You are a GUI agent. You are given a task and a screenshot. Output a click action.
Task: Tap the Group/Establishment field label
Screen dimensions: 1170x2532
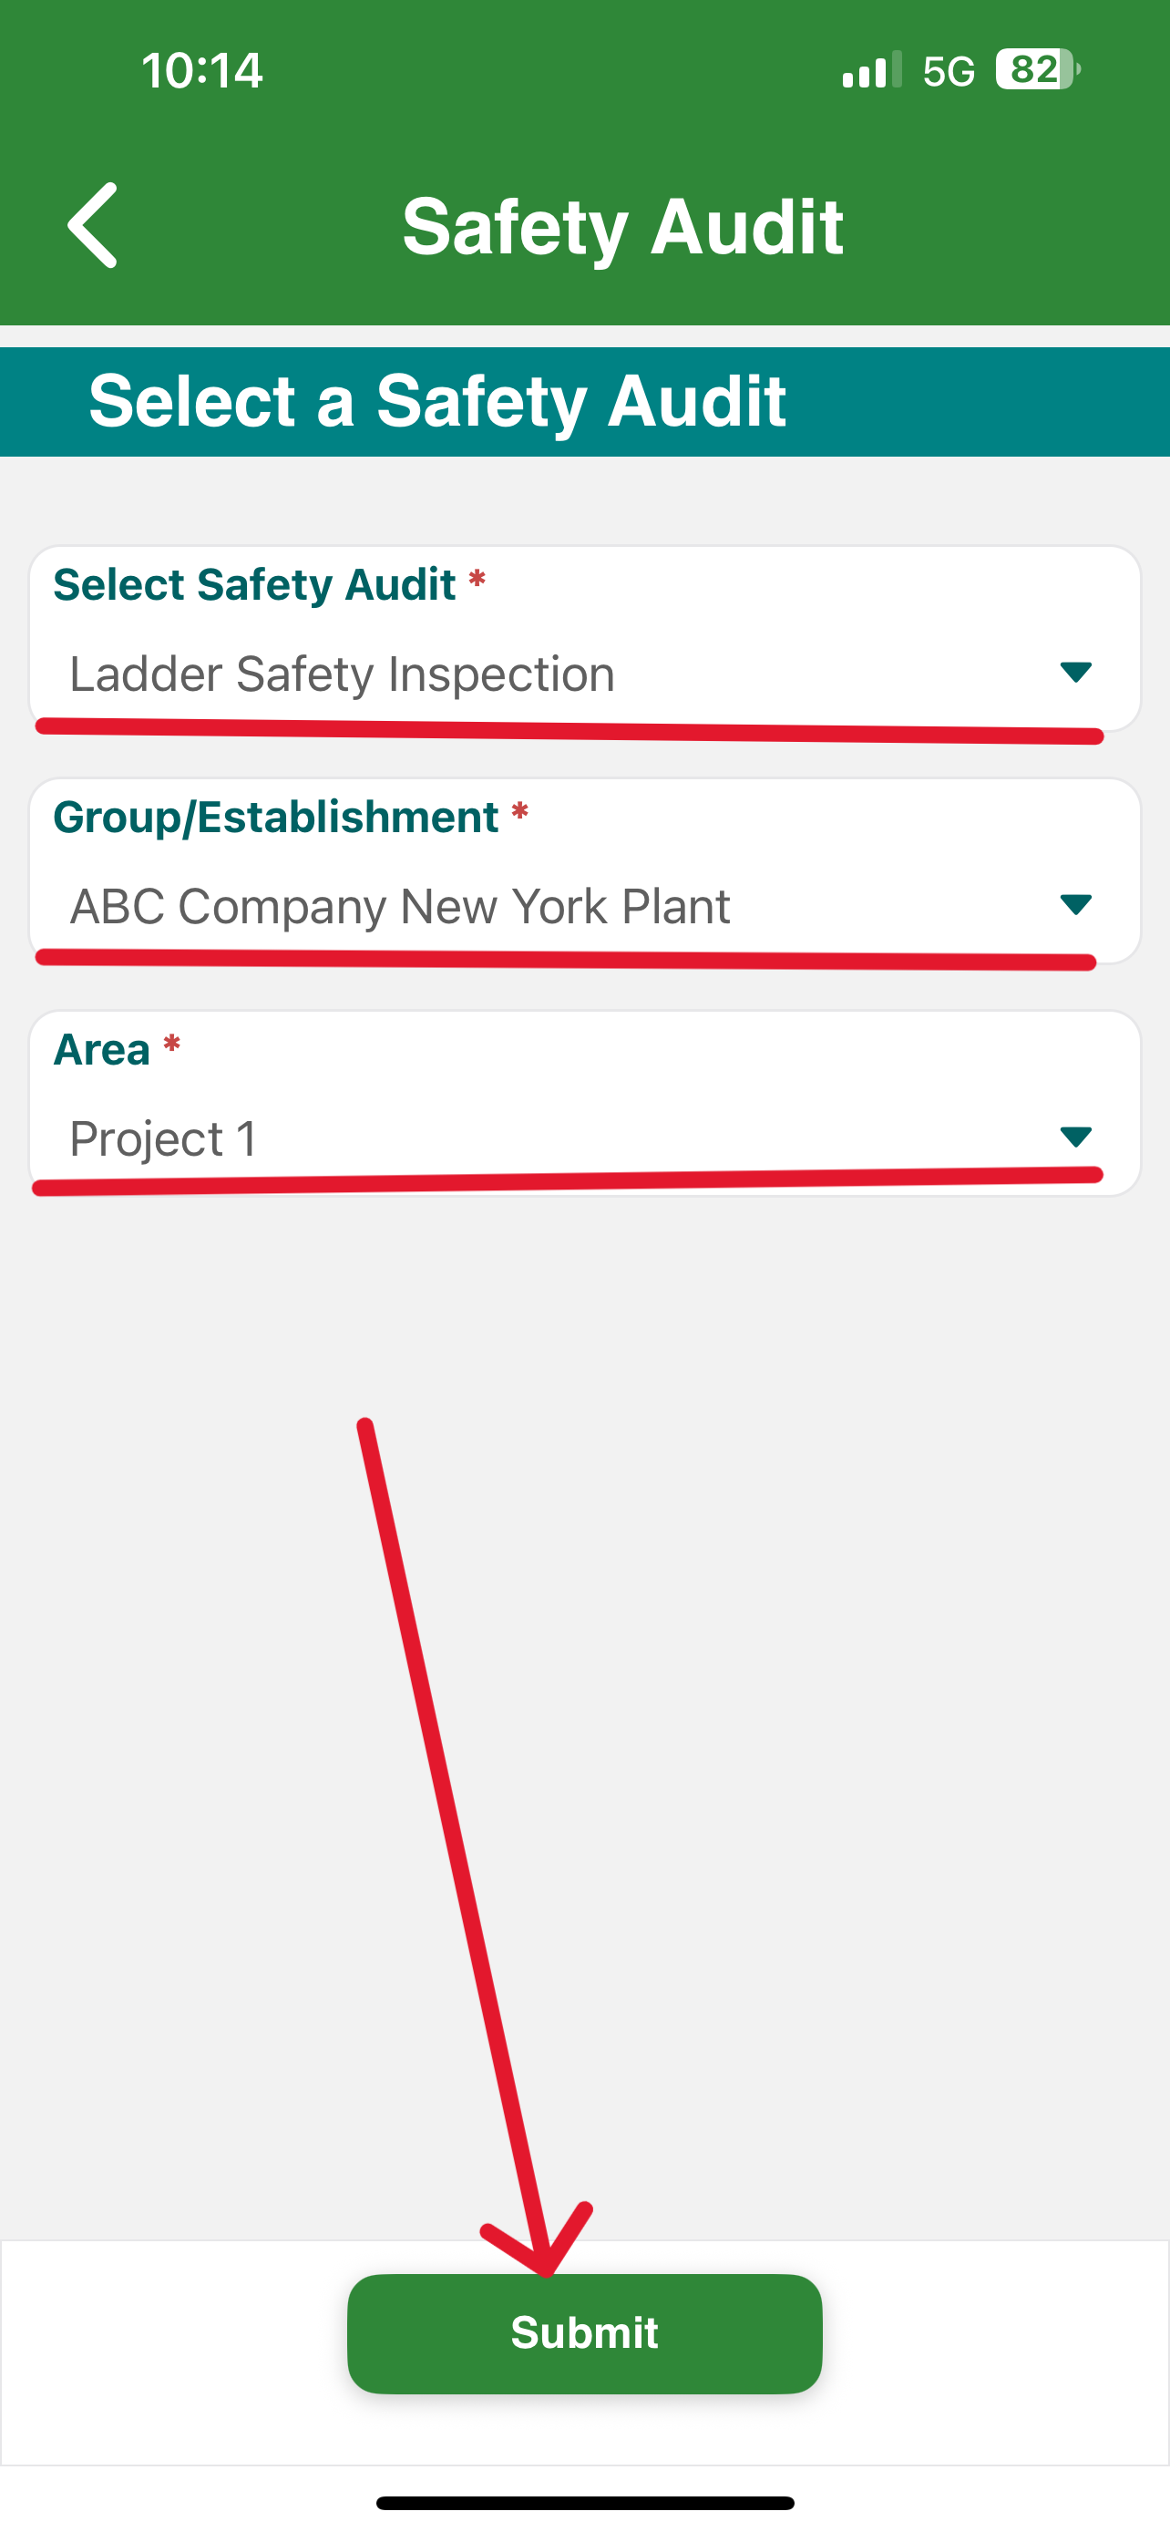tap(276, 818)
